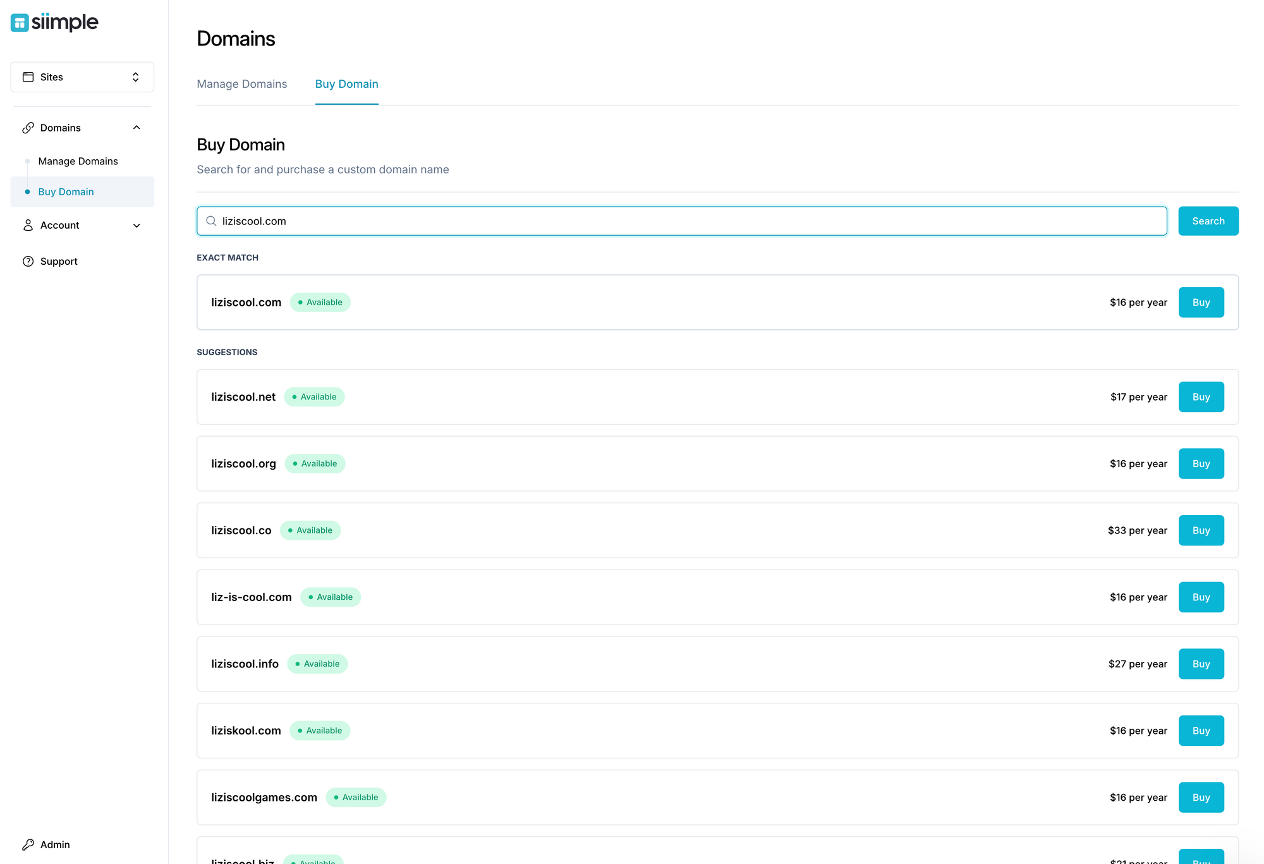The width and height of the screenshot is (1264, 864).
Task: Buy the liziscoolgames.com domain
Action: (1201, 797)
